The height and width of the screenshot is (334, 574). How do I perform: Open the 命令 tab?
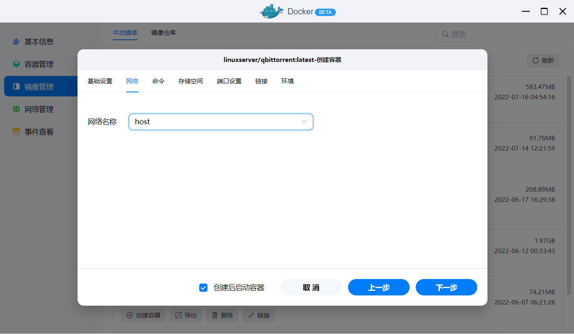(158, 81)
